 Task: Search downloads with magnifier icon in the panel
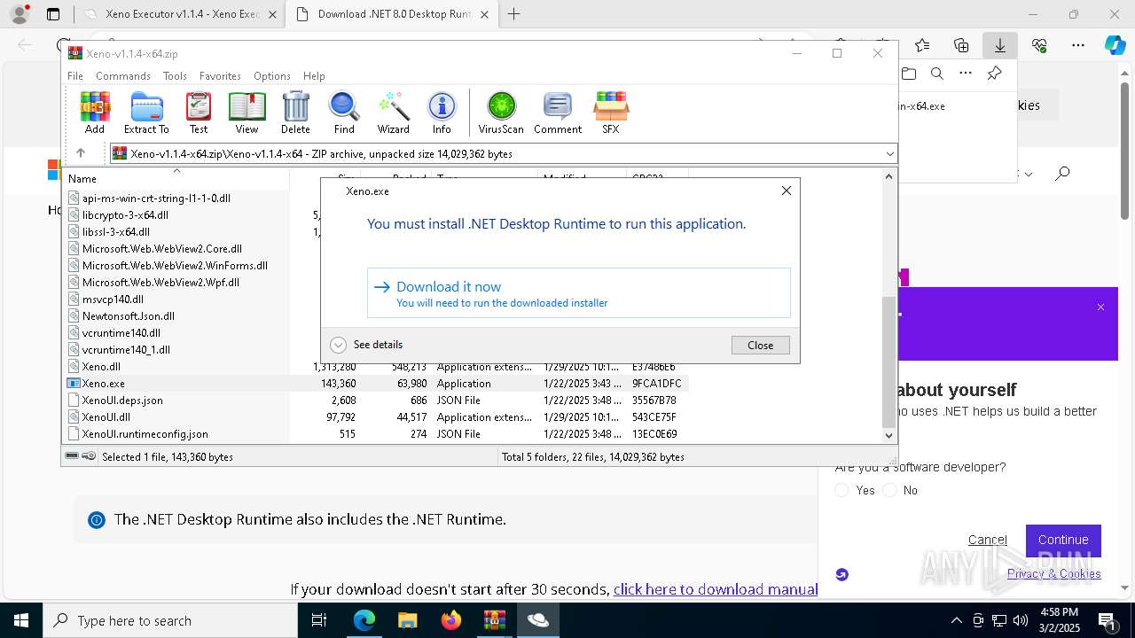point(936,74)
